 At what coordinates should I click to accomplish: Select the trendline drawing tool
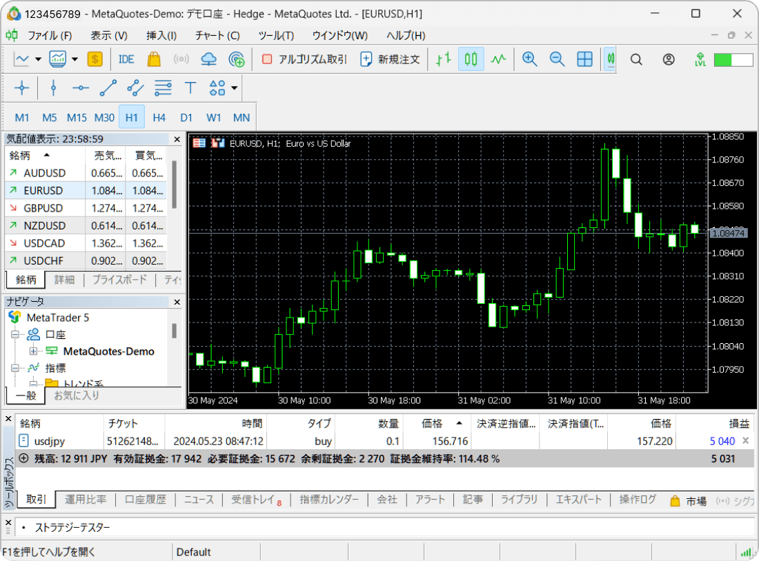coord(108,88)
